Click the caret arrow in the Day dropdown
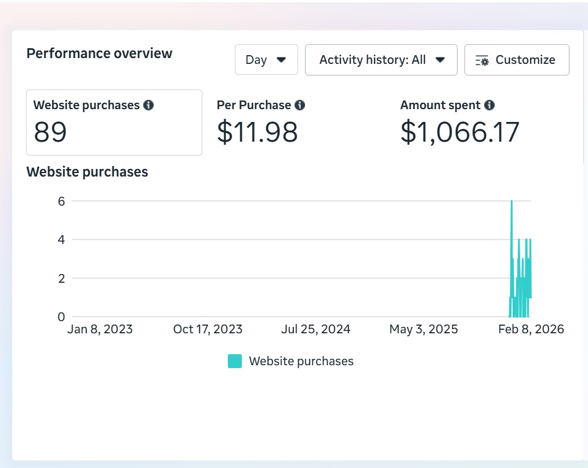This screenshot has height=468, width=588. (x=281, y=60)
